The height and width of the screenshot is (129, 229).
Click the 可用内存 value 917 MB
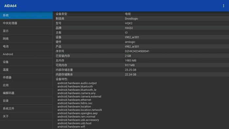130,65
